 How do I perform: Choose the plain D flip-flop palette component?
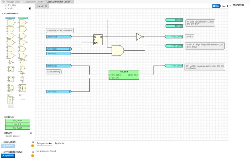point(22,62)
